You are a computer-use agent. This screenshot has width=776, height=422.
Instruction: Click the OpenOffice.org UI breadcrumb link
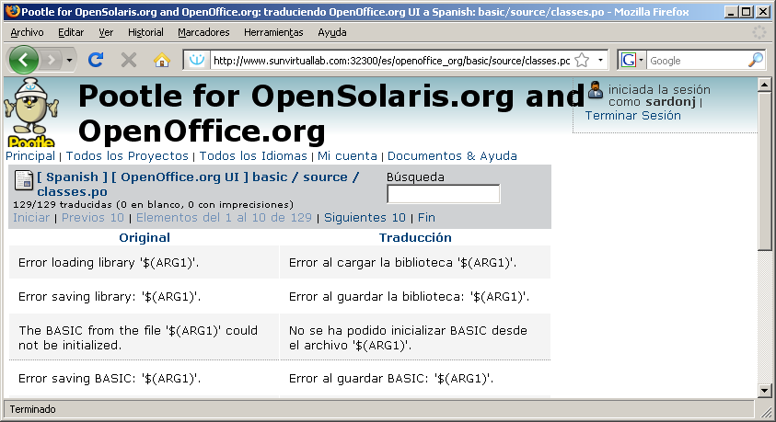point(180,177)
